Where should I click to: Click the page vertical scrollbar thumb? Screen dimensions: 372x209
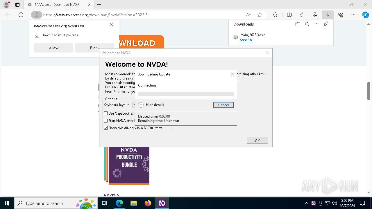(369, 91)
